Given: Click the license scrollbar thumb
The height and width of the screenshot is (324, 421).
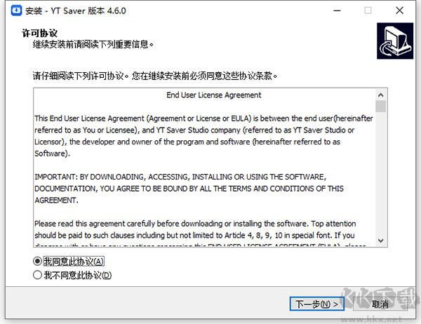Looking at the screenshot, I should [x=381, y=107].
